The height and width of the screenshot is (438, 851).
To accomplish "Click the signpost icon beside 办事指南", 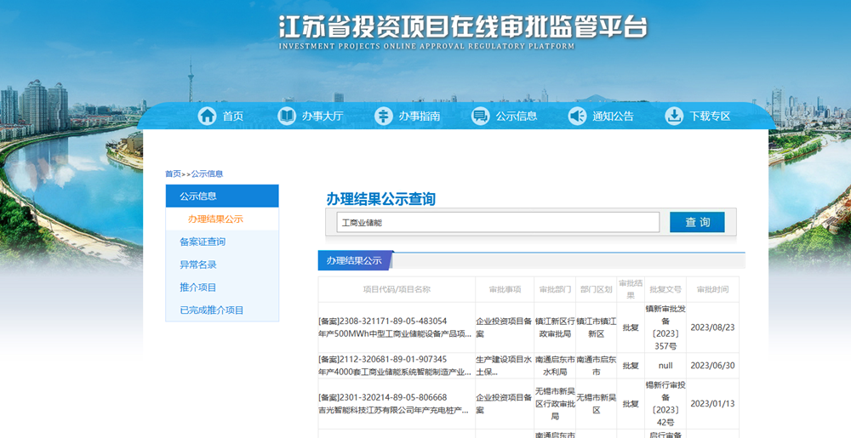I will point(384,117).
